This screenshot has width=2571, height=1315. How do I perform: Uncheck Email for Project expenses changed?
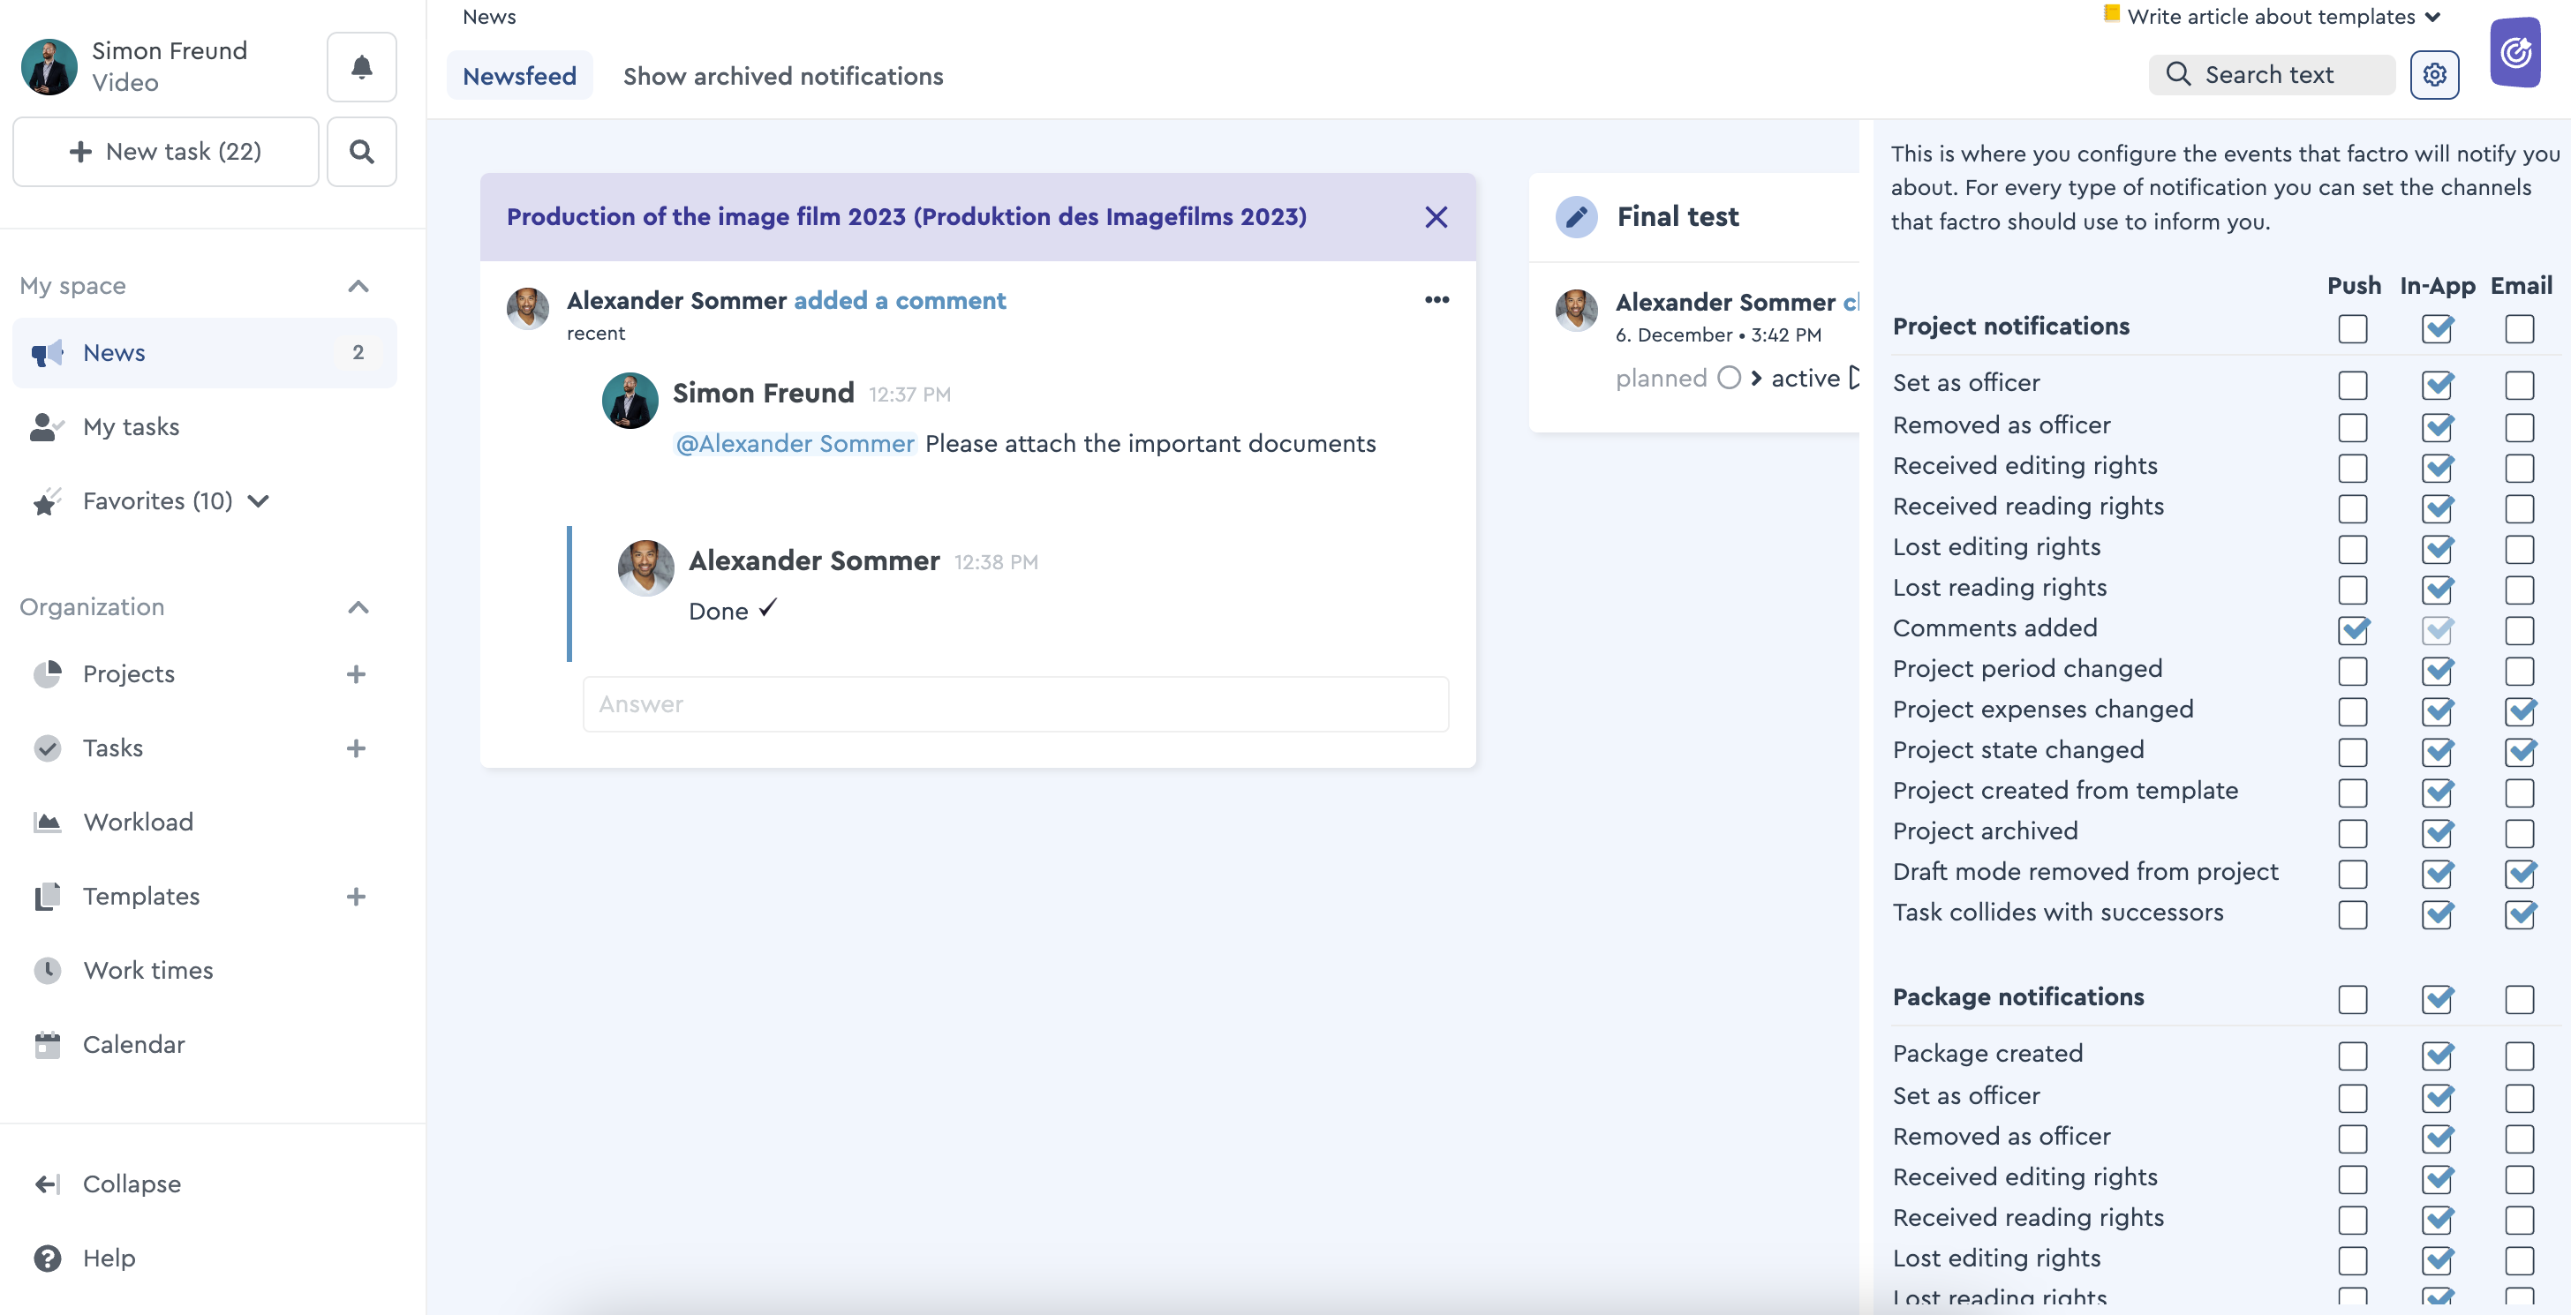[x=2519, y=710]
